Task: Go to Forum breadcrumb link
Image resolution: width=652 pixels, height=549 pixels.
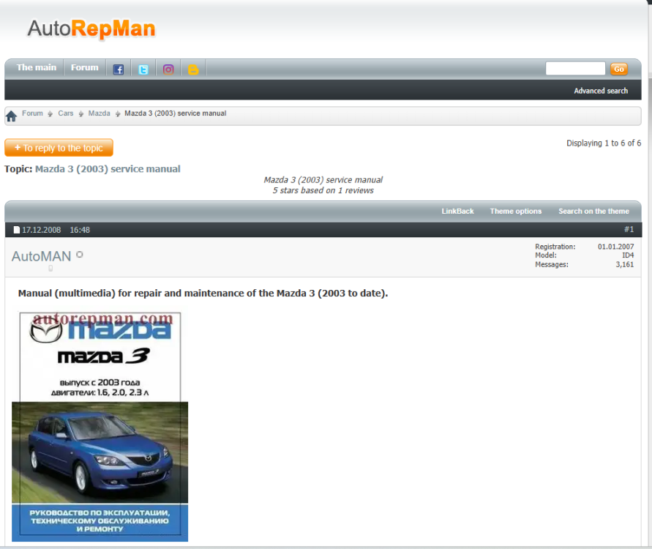Action: (x=32, y=113)
